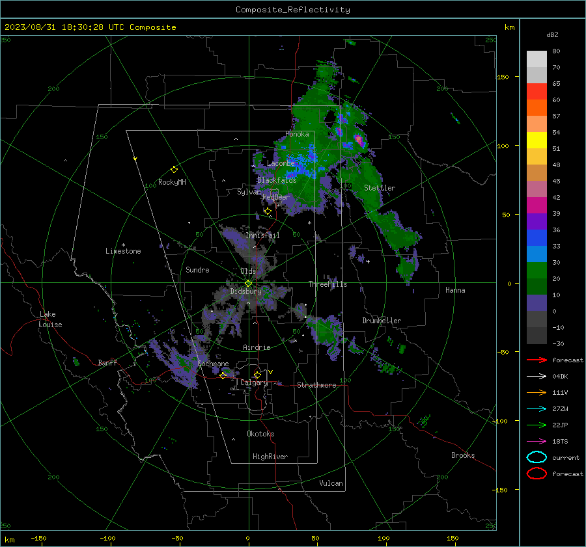Click the Stettler city label
Screen dimensions: 586x547
coord(380,188)
